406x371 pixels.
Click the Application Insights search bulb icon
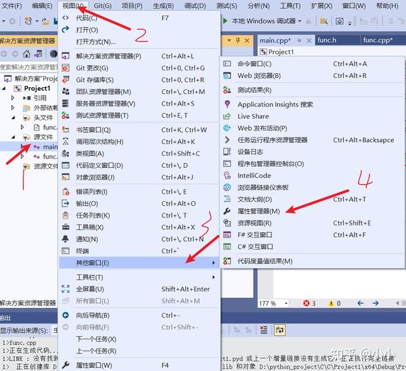tap(227, 104)
